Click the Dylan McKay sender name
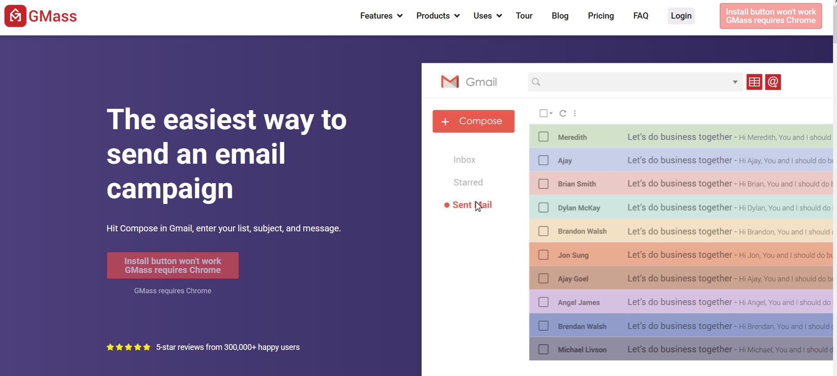The height and width of the screenshot is (376, 837). point(579,208)
